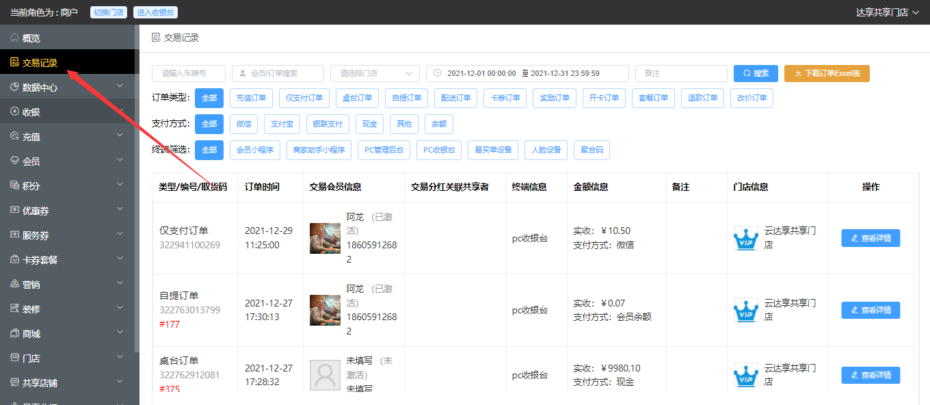The image size is (930, 405).
Task: Expand the 门店 menu chevron
Action: [x=120, y=358]
